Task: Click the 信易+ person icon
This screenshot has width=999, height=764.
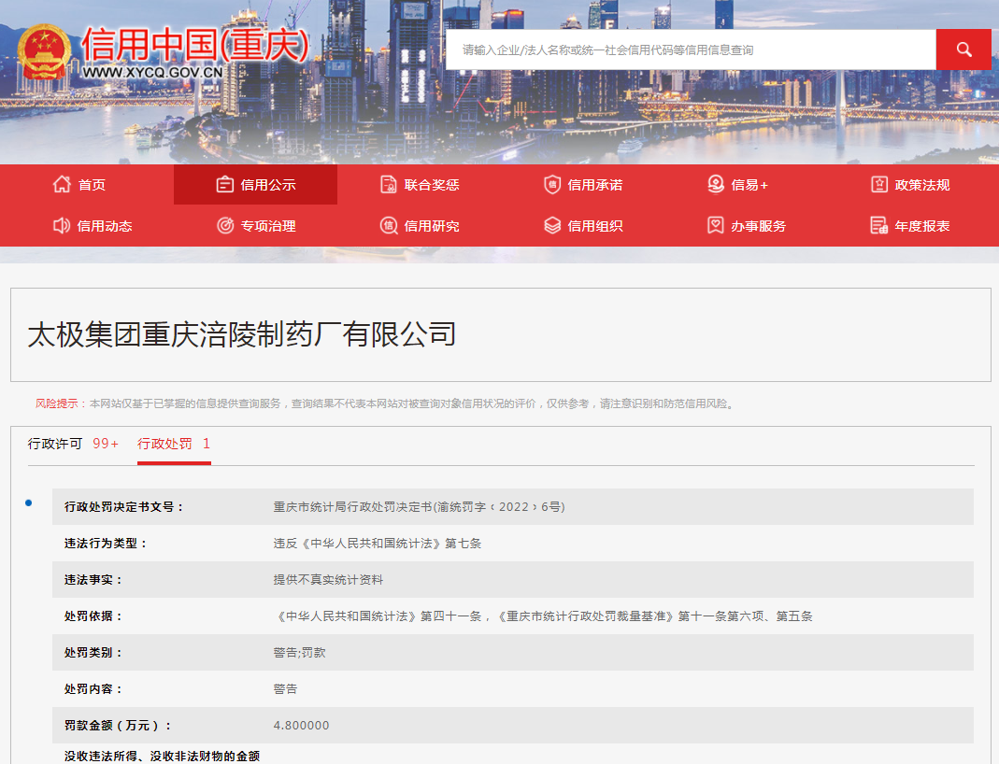Action: click(716, 185)
